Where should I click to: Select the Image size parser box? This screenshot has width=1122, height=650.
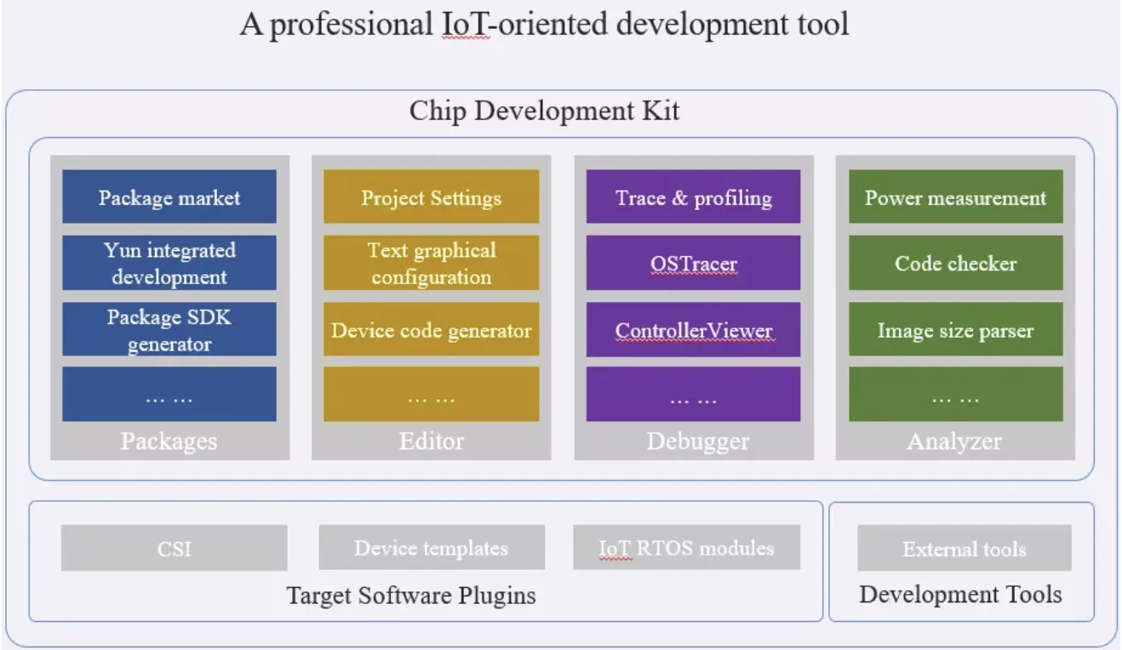(955, 329)
